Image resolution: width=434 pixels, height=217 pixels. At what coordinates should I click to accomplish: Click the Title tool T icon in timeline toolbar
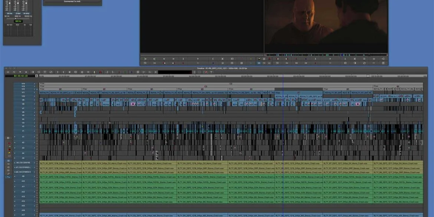click(211, 72)
